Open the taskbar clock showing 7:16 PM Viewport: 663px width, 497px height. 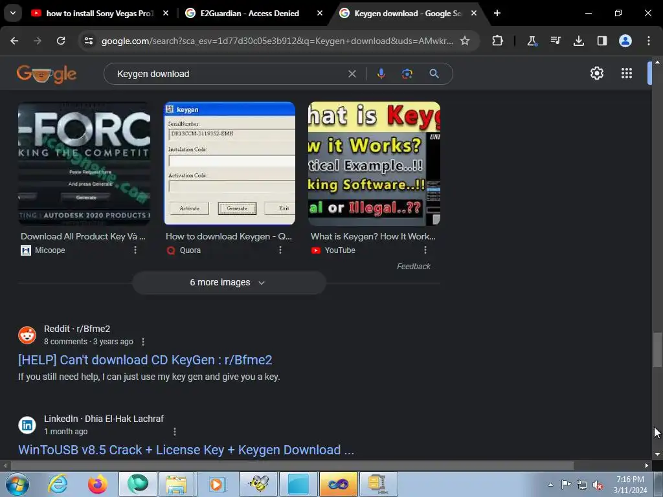[x=630, y=485]
